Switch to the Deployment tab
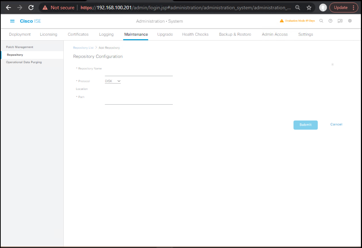Viewport: 362px width, 248px height. pyautogui.click(x=20, y=35)
